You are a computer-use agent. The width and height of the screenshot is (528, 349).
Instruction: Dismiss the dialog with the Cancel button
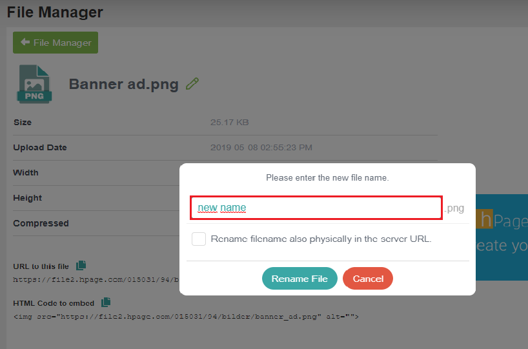pyautogui.click(x=368, y=279)
